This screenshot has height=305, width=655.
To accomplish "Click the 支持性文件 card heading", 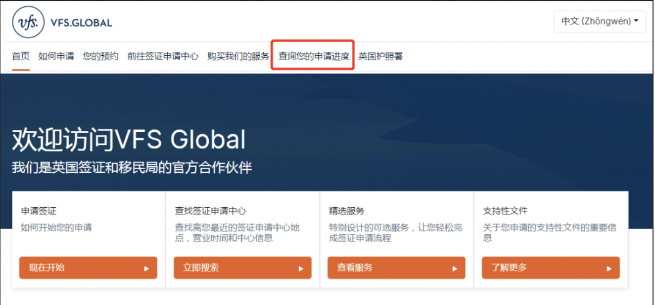I will pos(505,211).
